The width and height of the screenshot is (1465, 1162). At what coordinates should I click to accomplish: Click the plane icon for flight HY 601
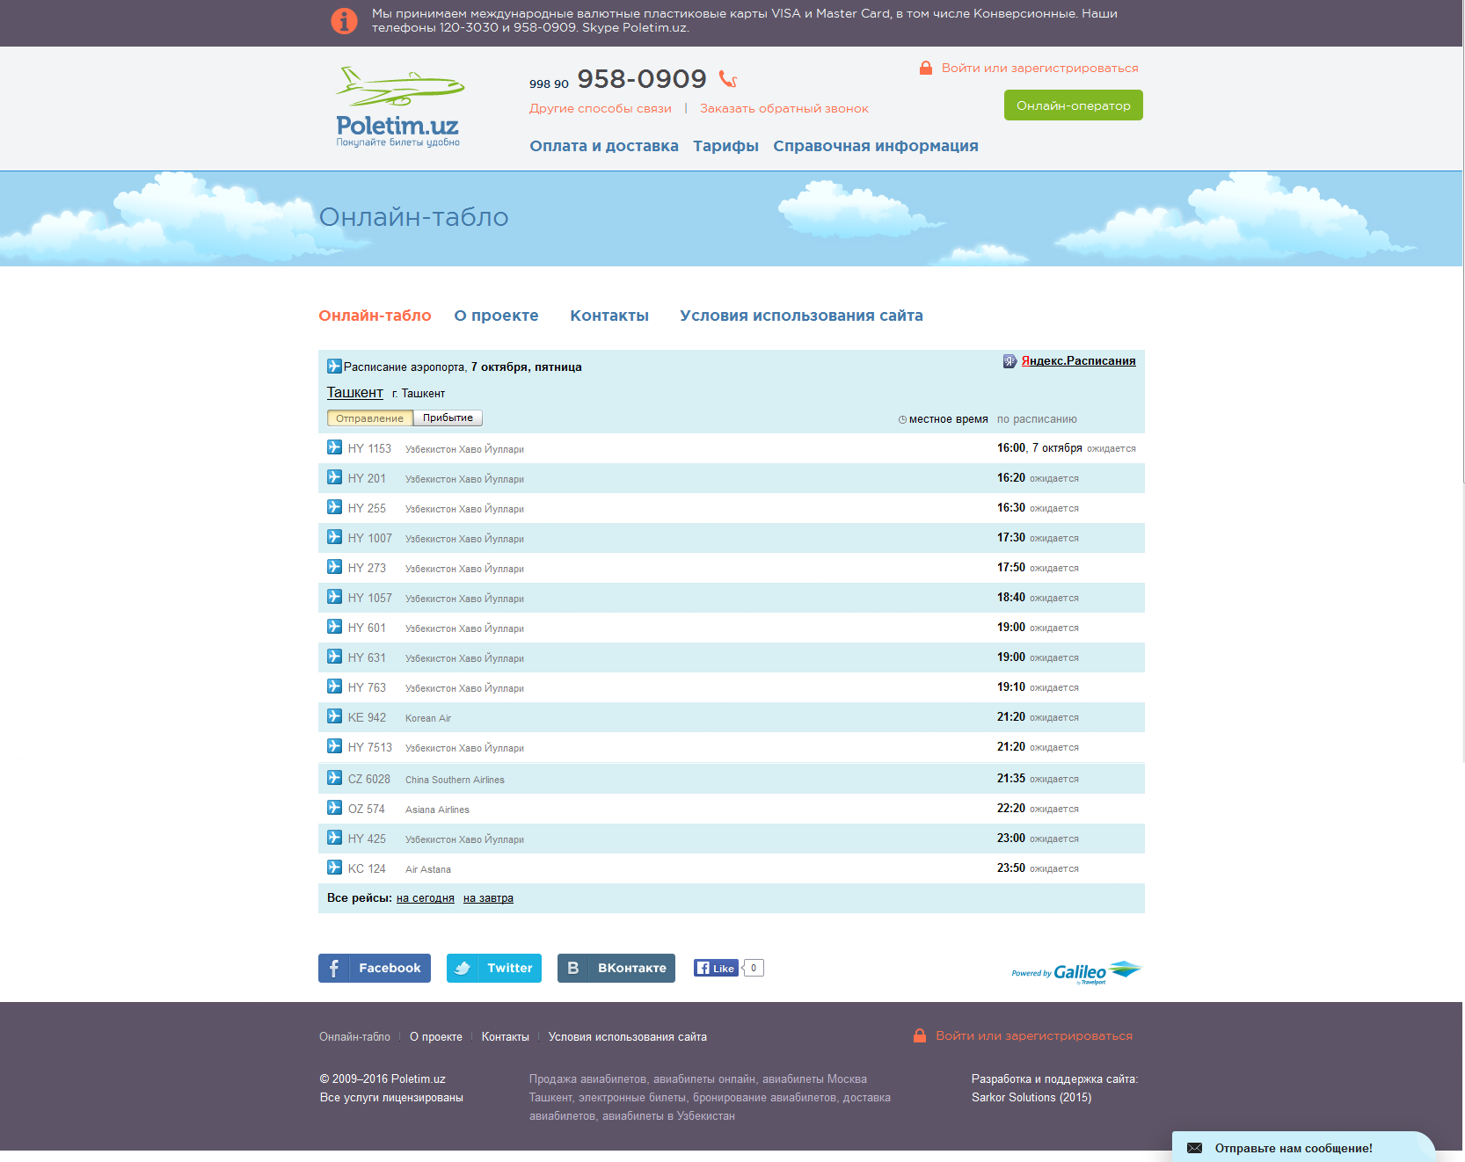pos(335,626)
